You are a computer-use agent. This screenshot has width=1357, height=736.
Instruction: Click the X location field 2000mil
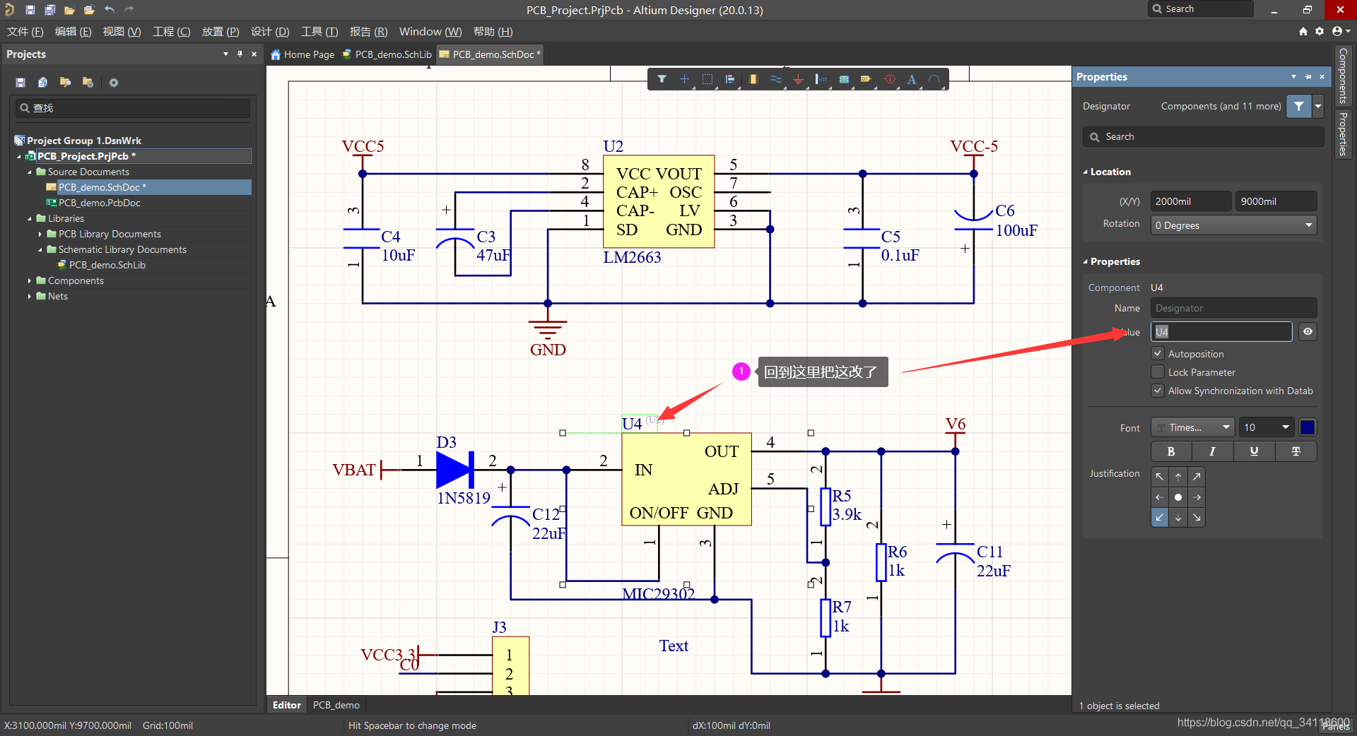[1191, 201]
